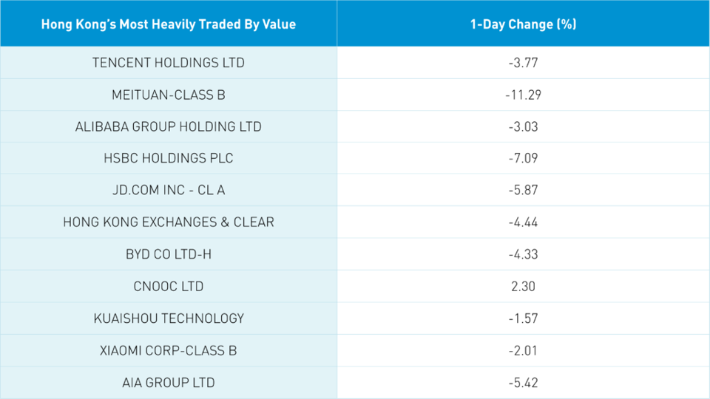Select Meituan's -11.29 change value
Viewport: 710px width, 399px height.
coord(523,95)
